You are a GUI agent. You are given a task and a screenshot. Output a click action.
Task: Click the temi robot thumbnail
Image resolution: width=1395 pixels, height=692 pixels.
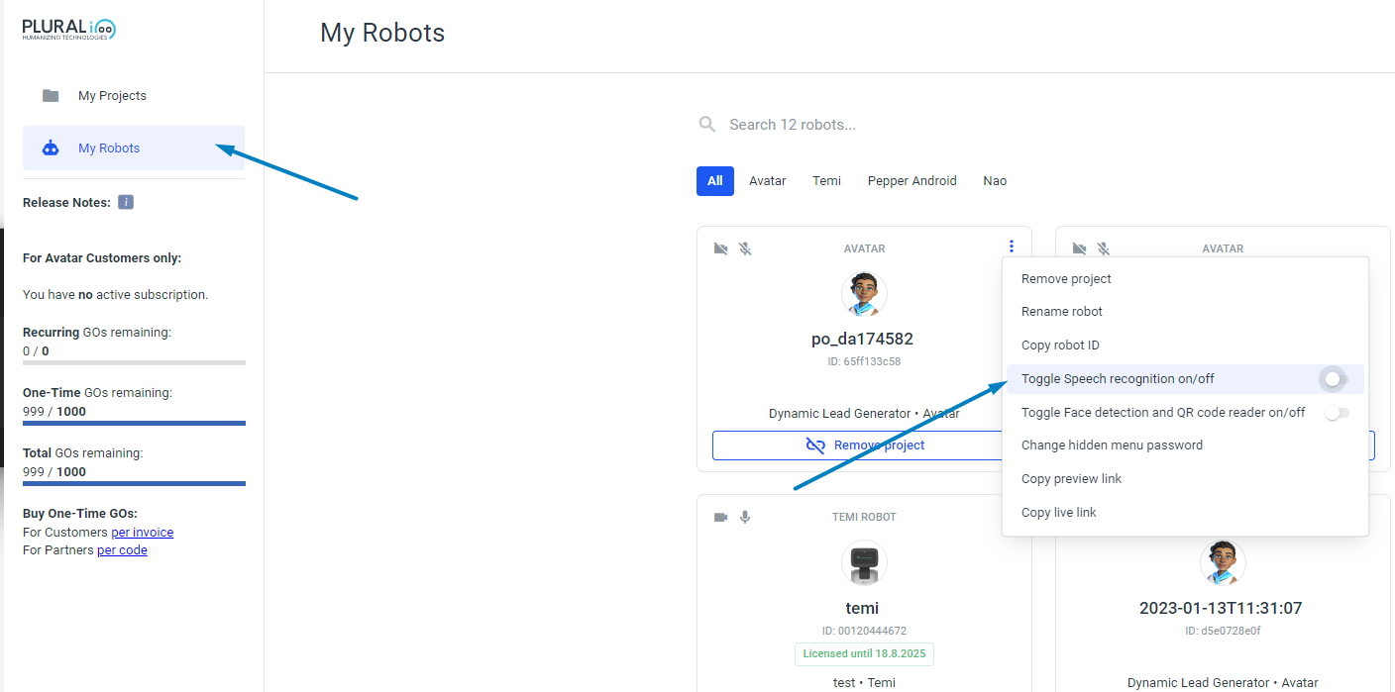(864, 562)
